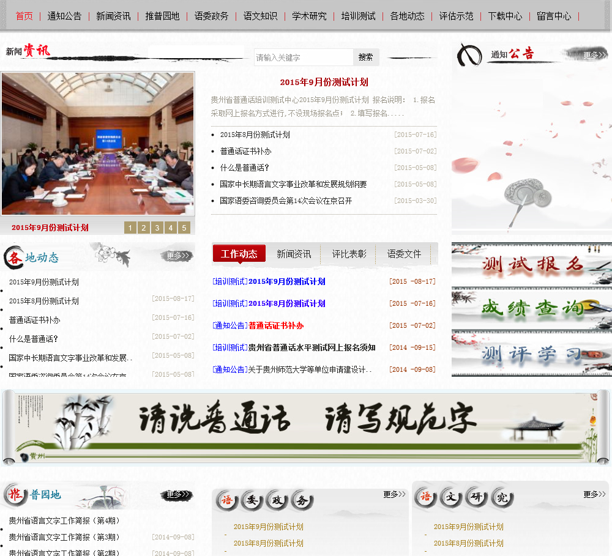This screenshot has width=612, height=556.
Task: Show slide 5 in the slideshow
Action: (x=184, y=228)
